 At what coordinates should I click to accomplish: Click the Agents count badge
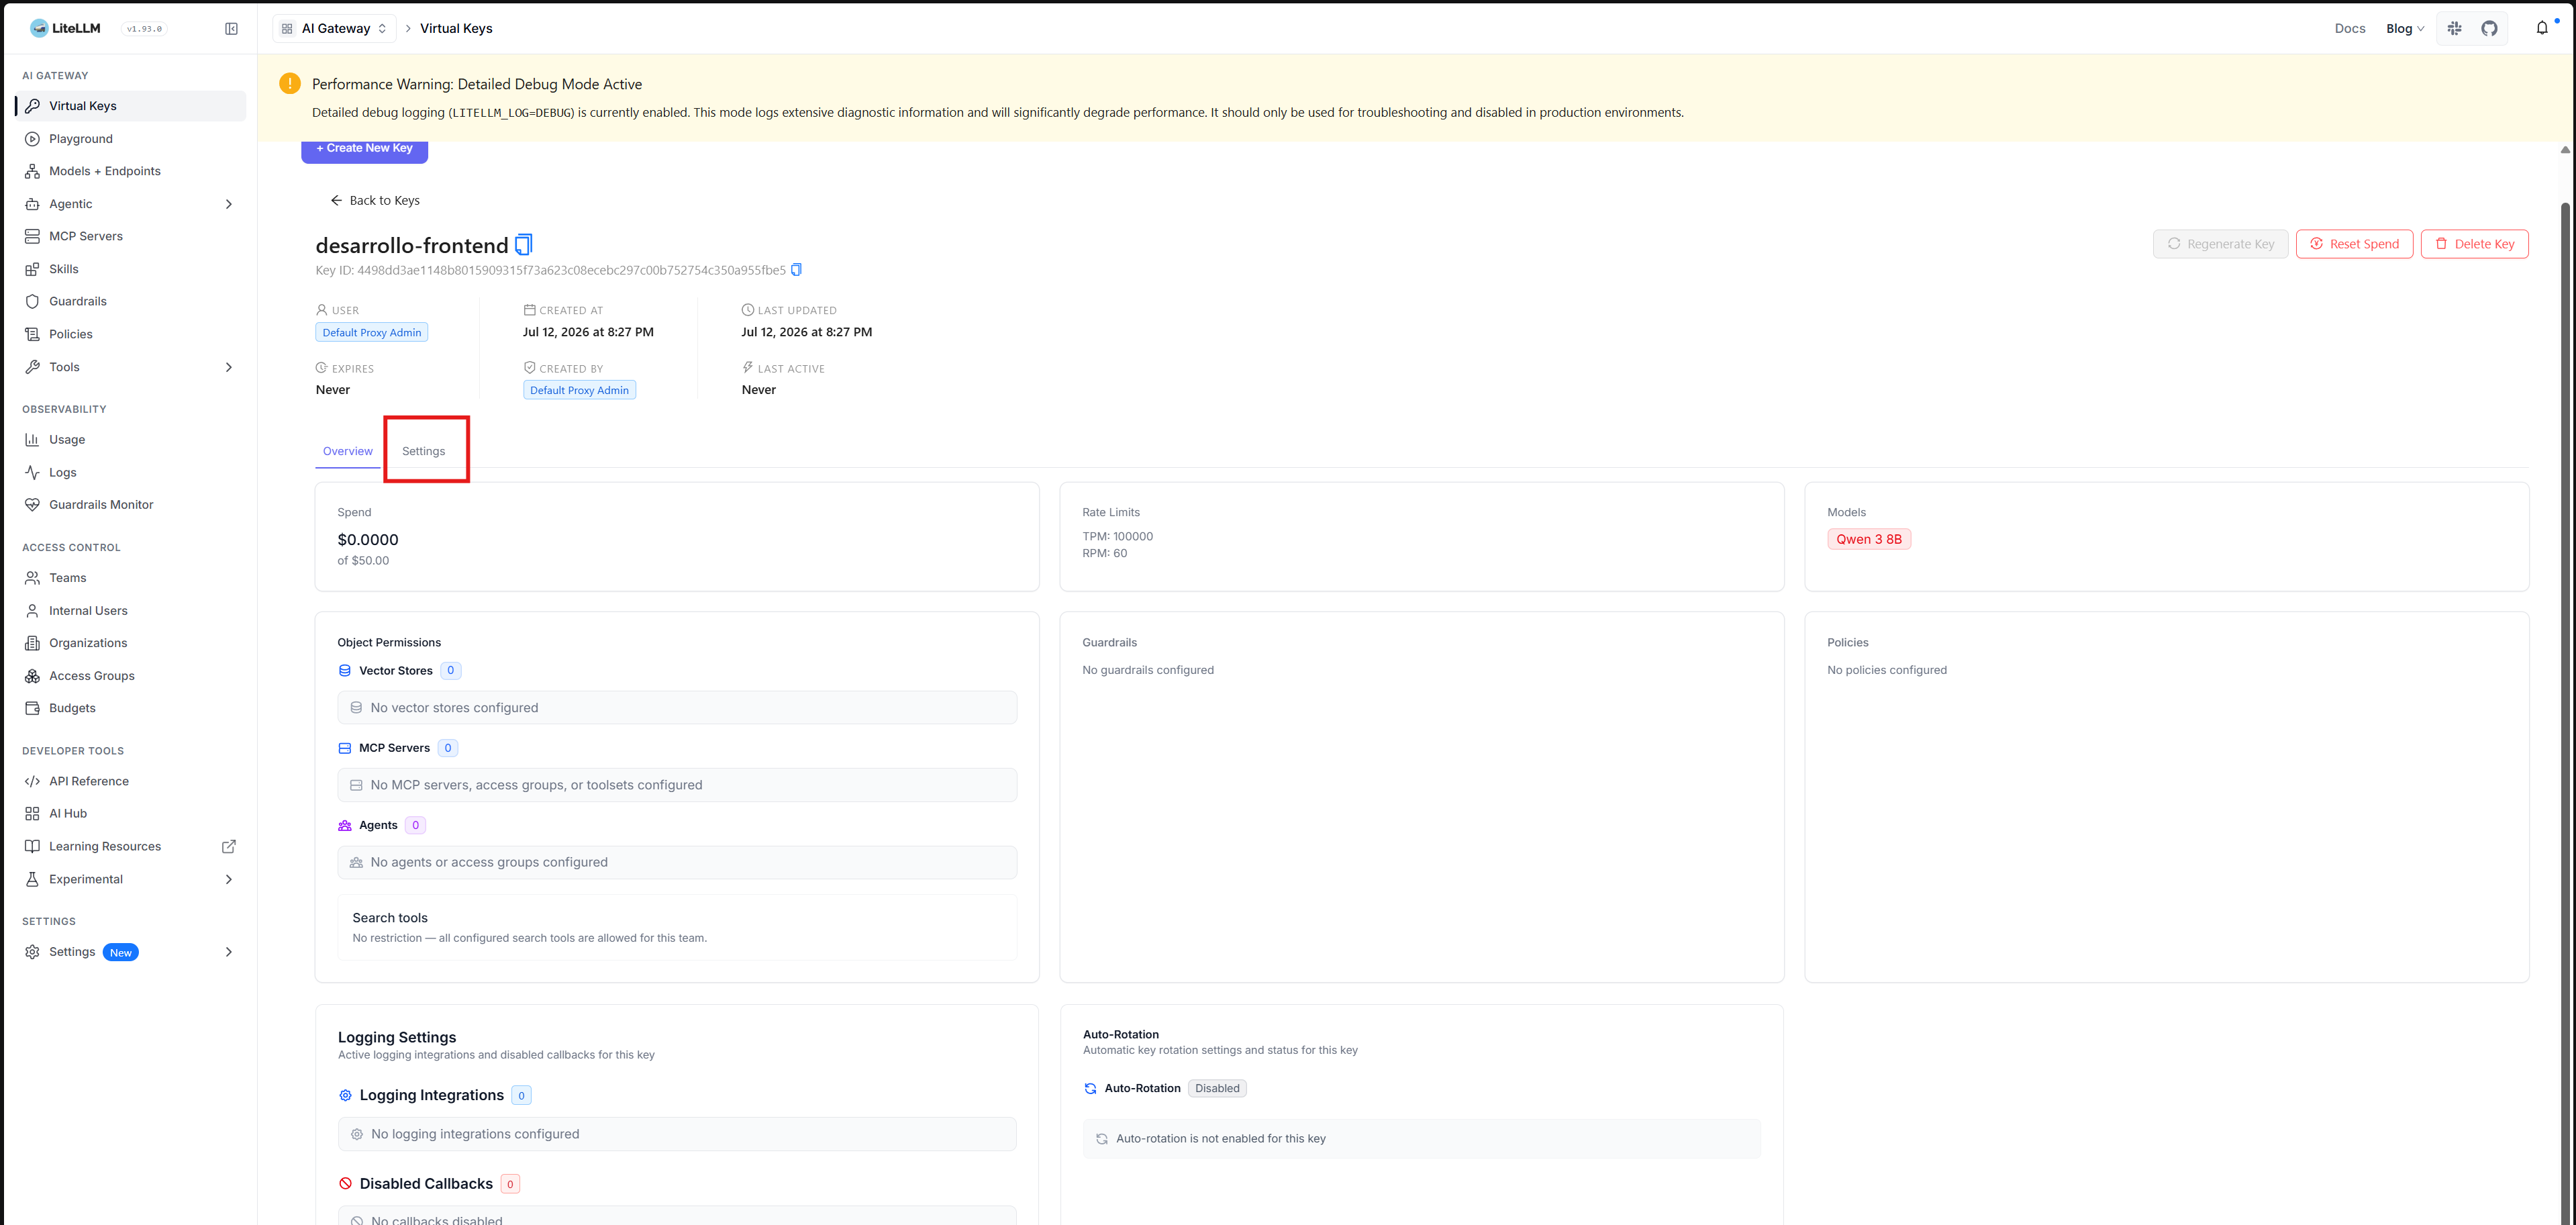(x=415, y=825)
